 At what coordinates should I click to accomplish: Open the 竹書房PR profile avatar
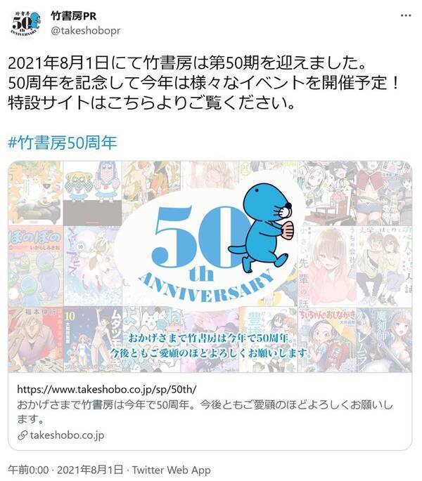[x=26, y=23]
